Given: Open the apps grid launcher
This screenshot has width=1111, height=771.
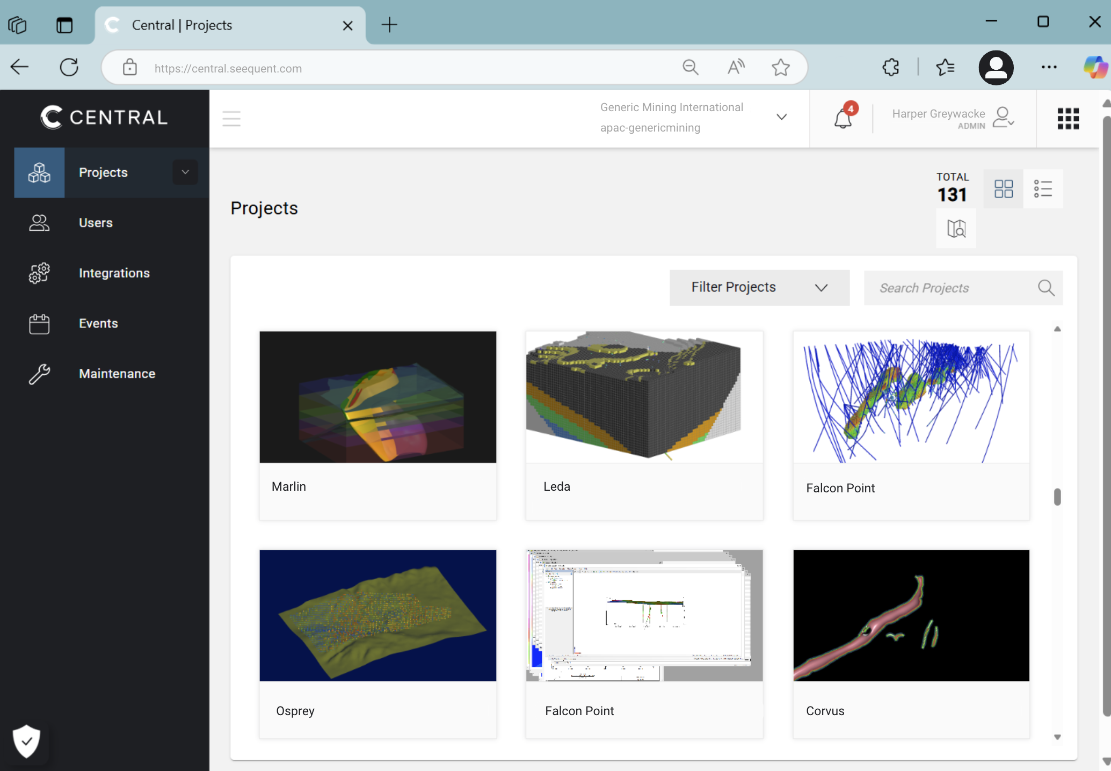Looking at the screenshot, I should (x=1068, y=119).
